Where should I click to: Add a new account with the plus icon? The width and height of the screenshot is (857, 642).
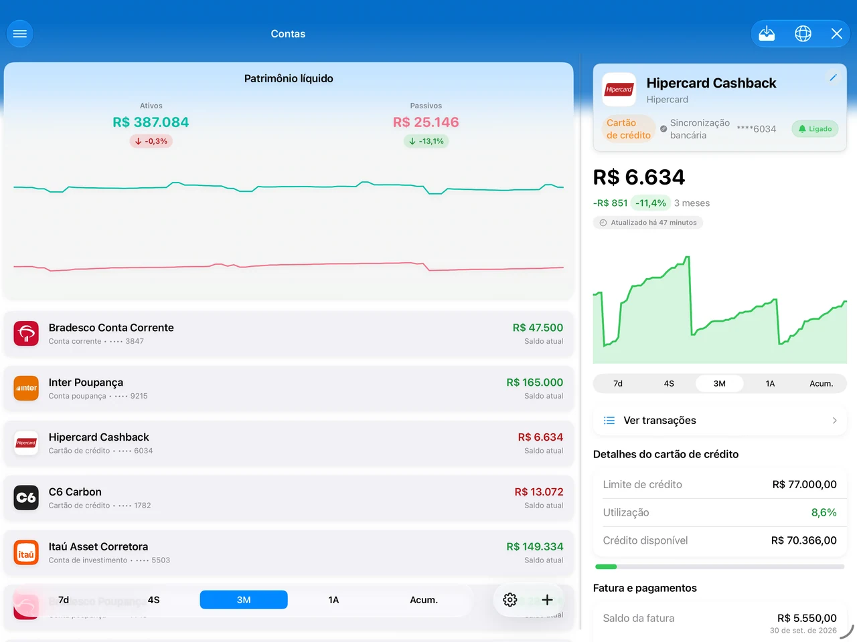[547, 600]
